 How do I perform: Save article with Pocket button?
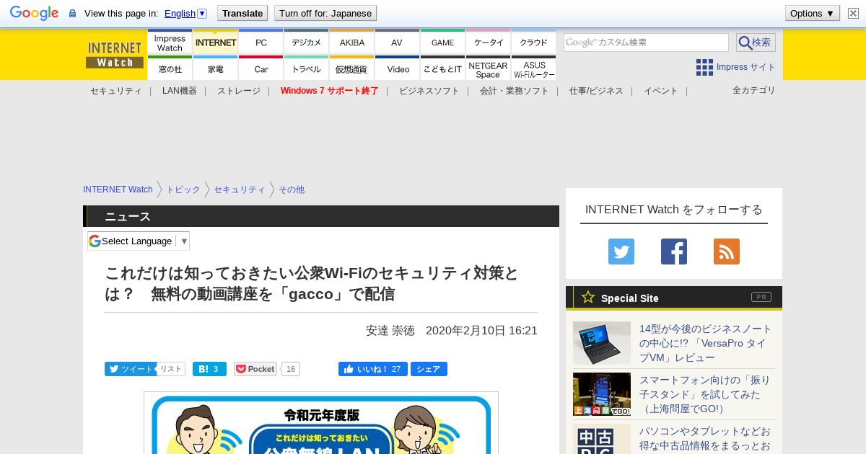tap(255, 369)
